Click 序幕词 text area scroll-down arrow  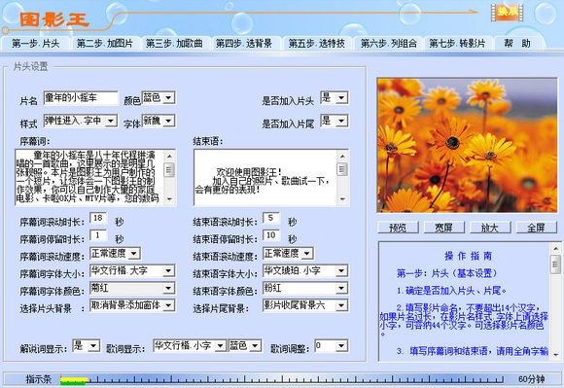pos(169,198)
